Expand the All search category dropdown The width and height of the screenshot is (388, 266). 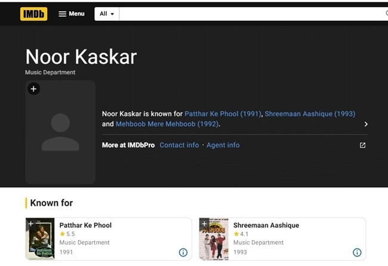tap(107, 14)
